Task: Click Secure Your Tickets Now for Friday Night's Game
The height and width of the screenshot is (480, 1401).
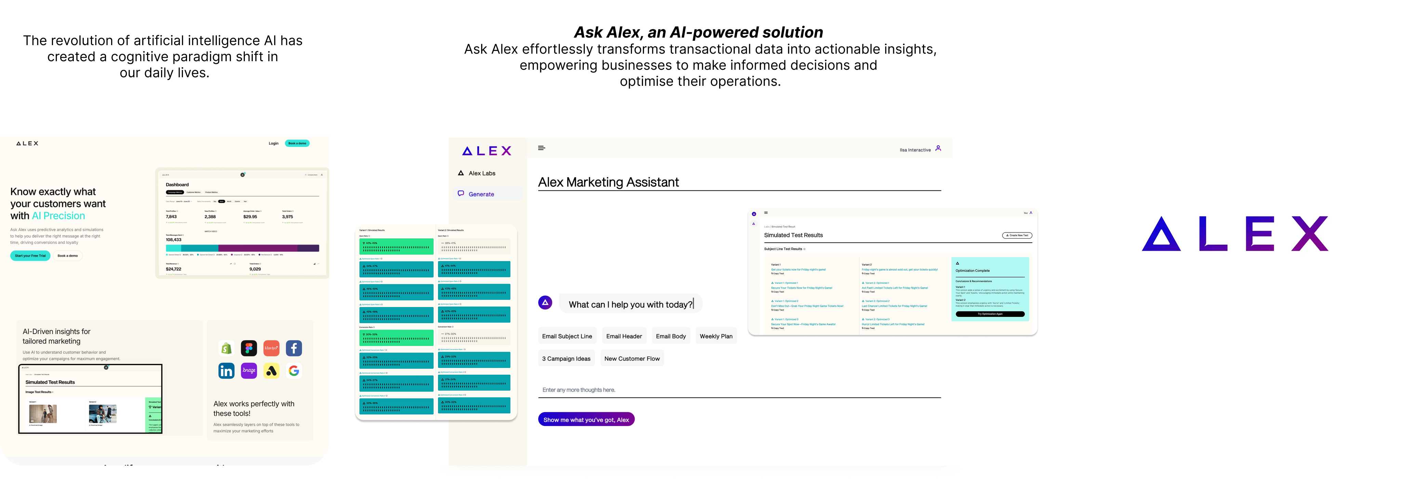Action: [802, 288]
